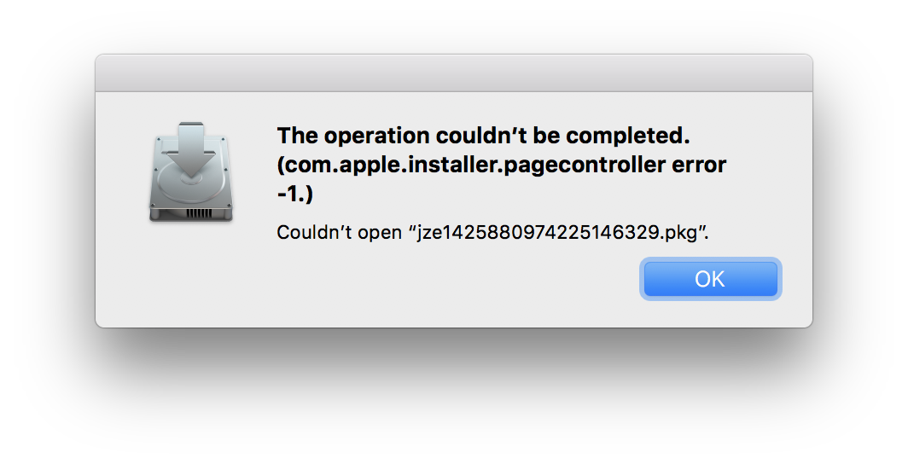Click the "Couldn't open" message text
The image size is (908, 464).
pos(339,232)
